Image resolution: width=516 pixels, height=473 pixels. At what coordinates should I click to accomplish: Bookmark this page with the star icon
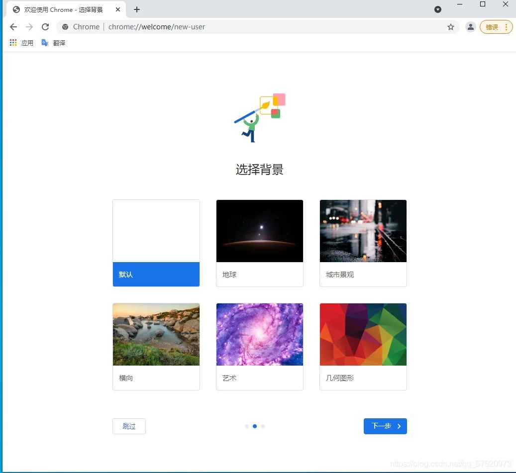[450, 27]
